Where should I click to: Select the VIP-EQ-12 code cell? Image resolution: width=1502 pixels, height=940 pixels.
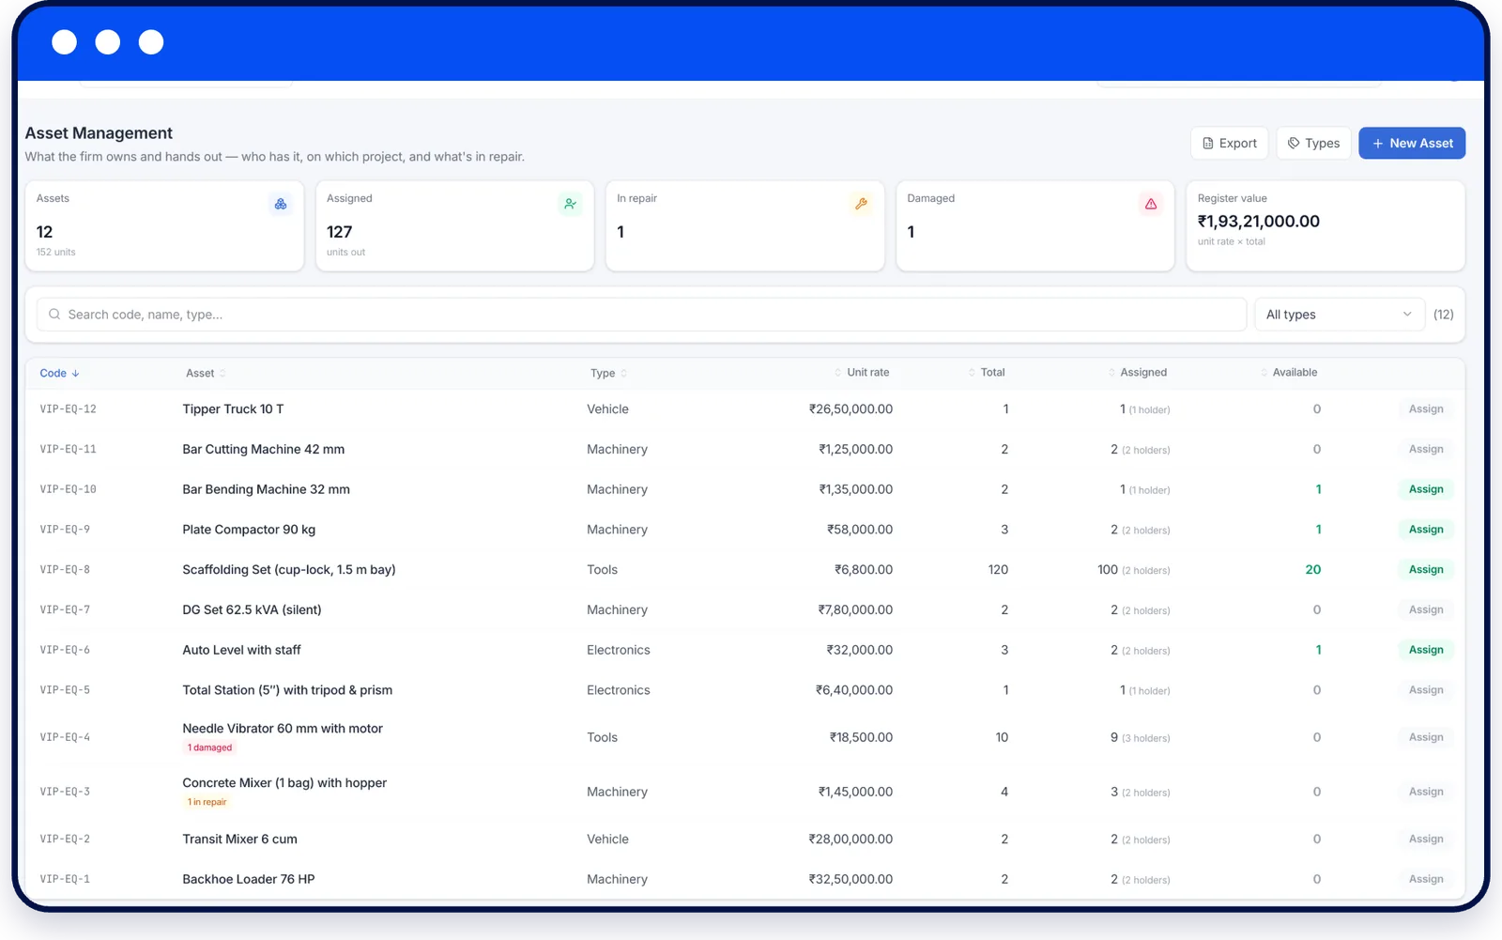[x=68, y=409]
